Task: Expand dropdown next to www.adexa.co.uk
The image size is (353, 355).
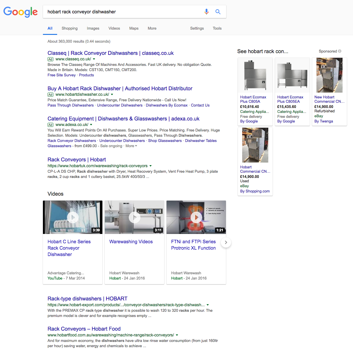Action: (91, 125)
